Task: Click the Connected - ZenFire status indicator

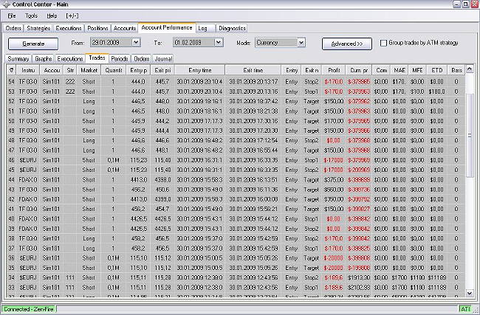Action: pos(28,308)
